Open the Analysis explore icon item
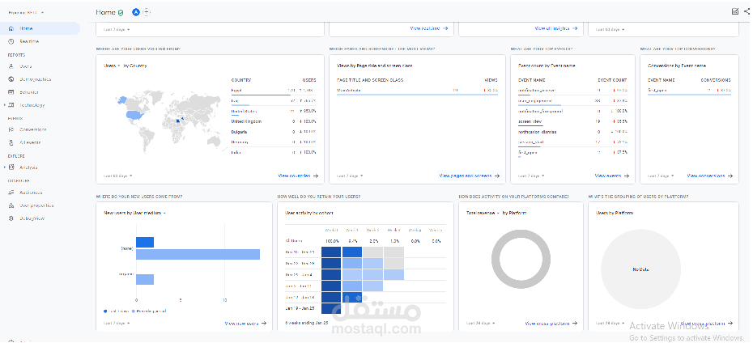The image size is (753, 343). pos(11,167)
